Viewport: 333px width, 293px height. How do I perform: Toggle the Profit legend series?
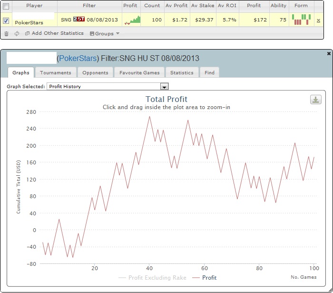[x=204, y=278]
